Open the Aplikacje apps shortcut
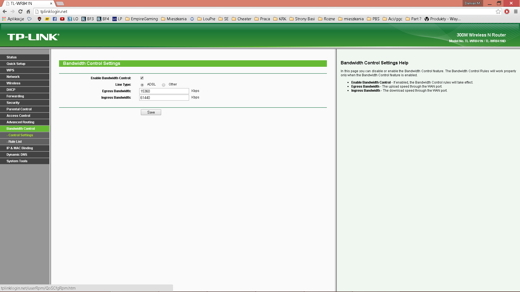This screenshot has width=520, height=292. click(x=13, y=19)
